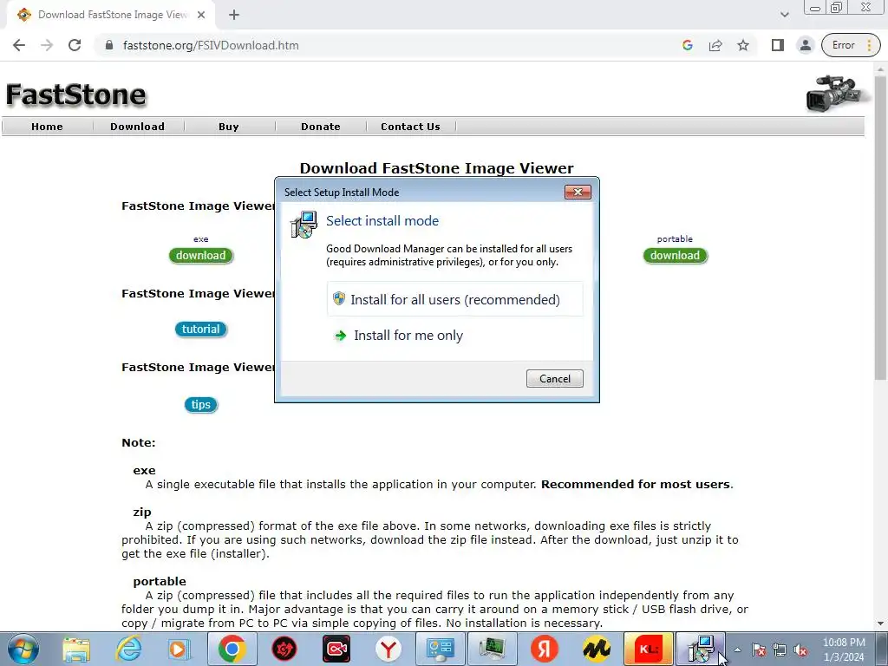Open the Yandex Y browser taskbar icon

point(388,649)
